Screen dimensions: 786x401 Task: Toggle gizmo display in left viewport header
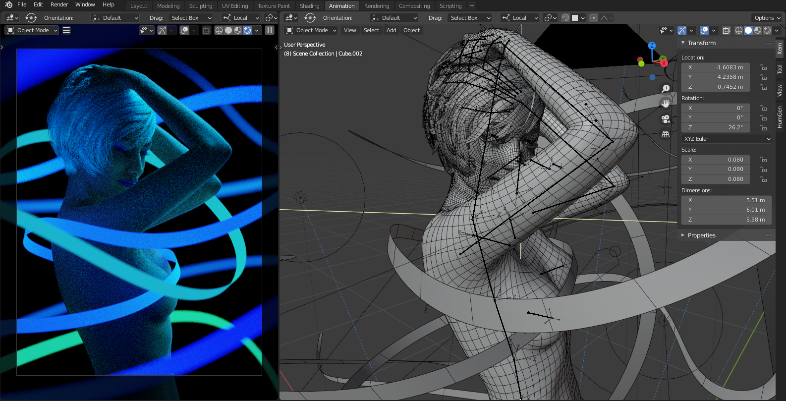[x=162, y=30]
